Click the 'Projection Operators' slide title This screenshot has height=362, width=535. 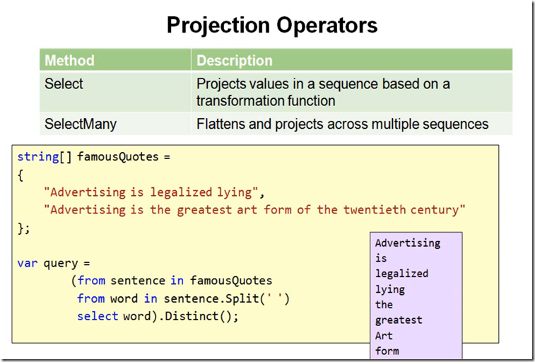click(272, 25)
